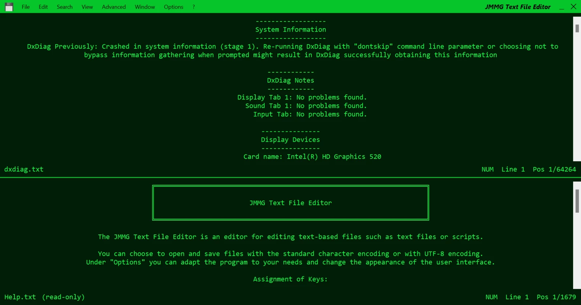This screenshot has width=581, height=305.
Task: Click the floppy disk save icon
Action: (x=9, y=7)
